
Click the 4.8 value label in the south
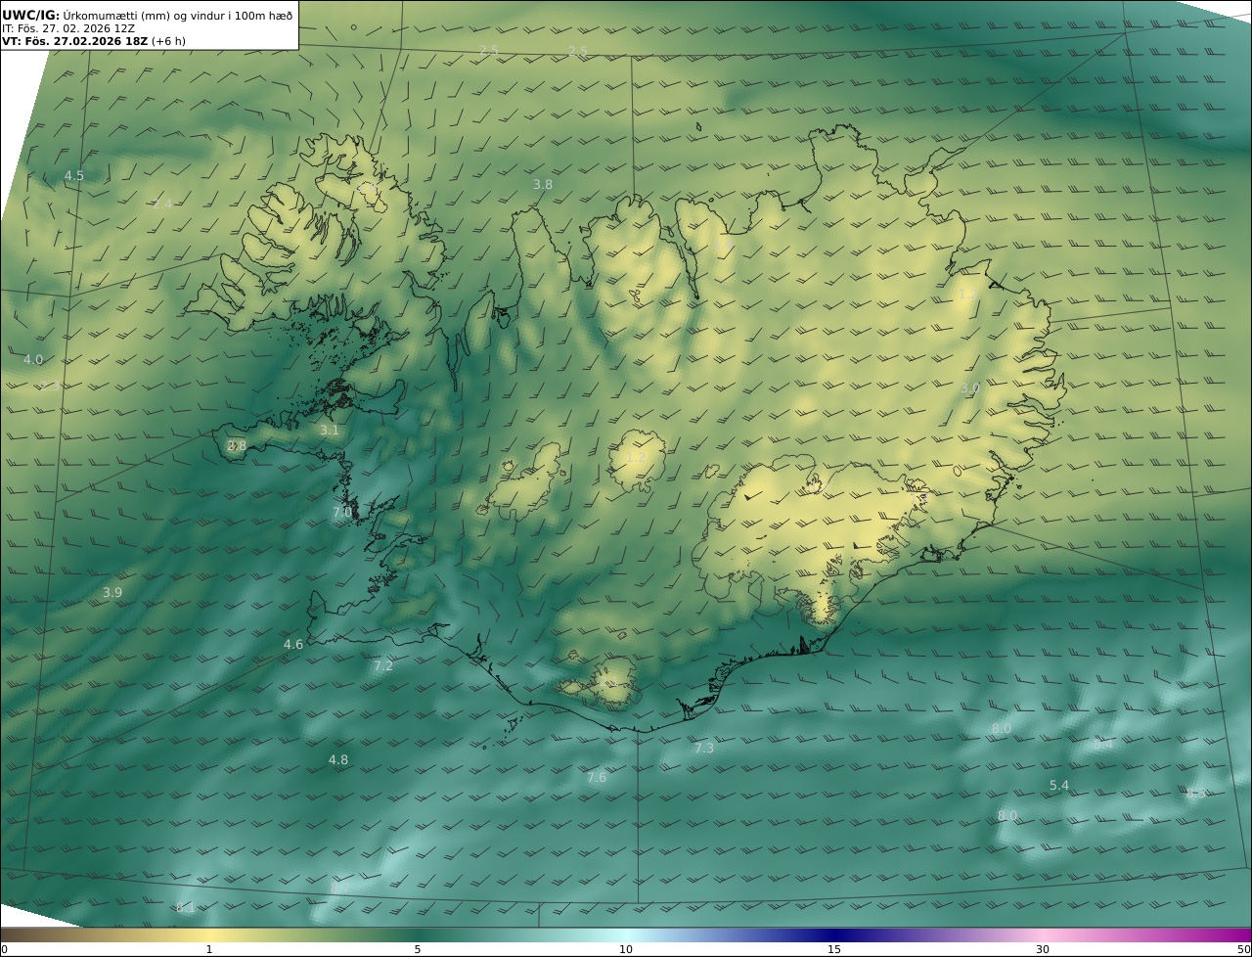[x=337, y=760]
